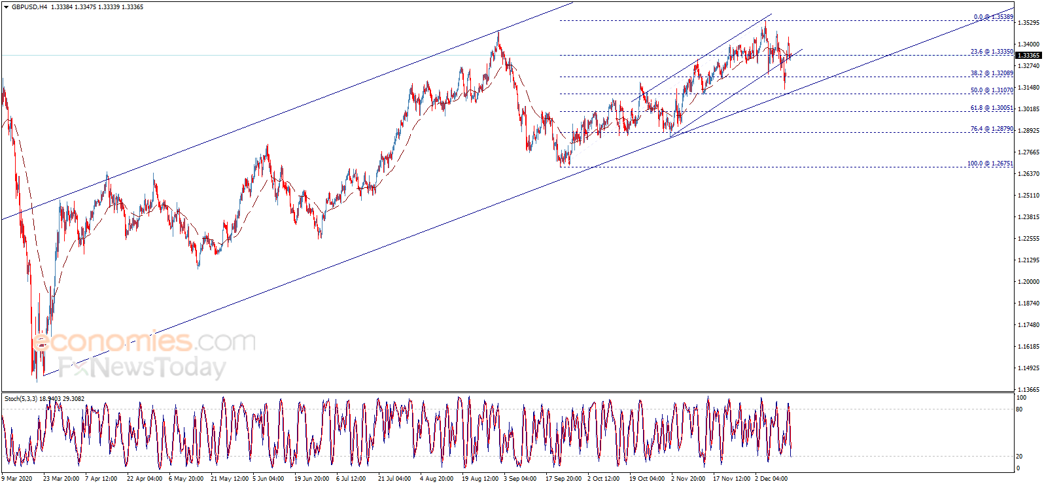
Task: Click price axis value 1.34000
Action: pyautogui.click(x=1028, y=44)
